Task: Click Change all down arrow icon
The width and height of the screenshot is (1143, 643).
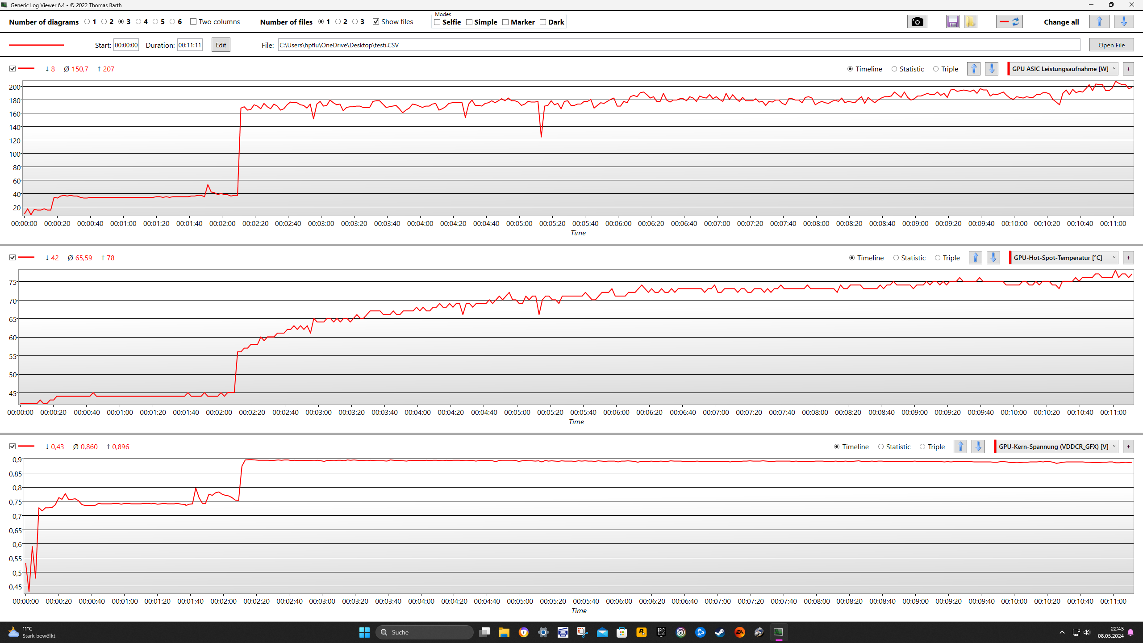Action: [x=1123, y=21]
